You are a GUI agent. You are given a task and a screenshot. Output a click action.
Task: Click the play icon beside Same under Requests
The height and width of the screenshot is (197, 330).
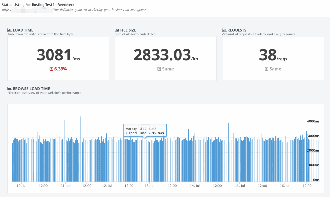[267, 69]
